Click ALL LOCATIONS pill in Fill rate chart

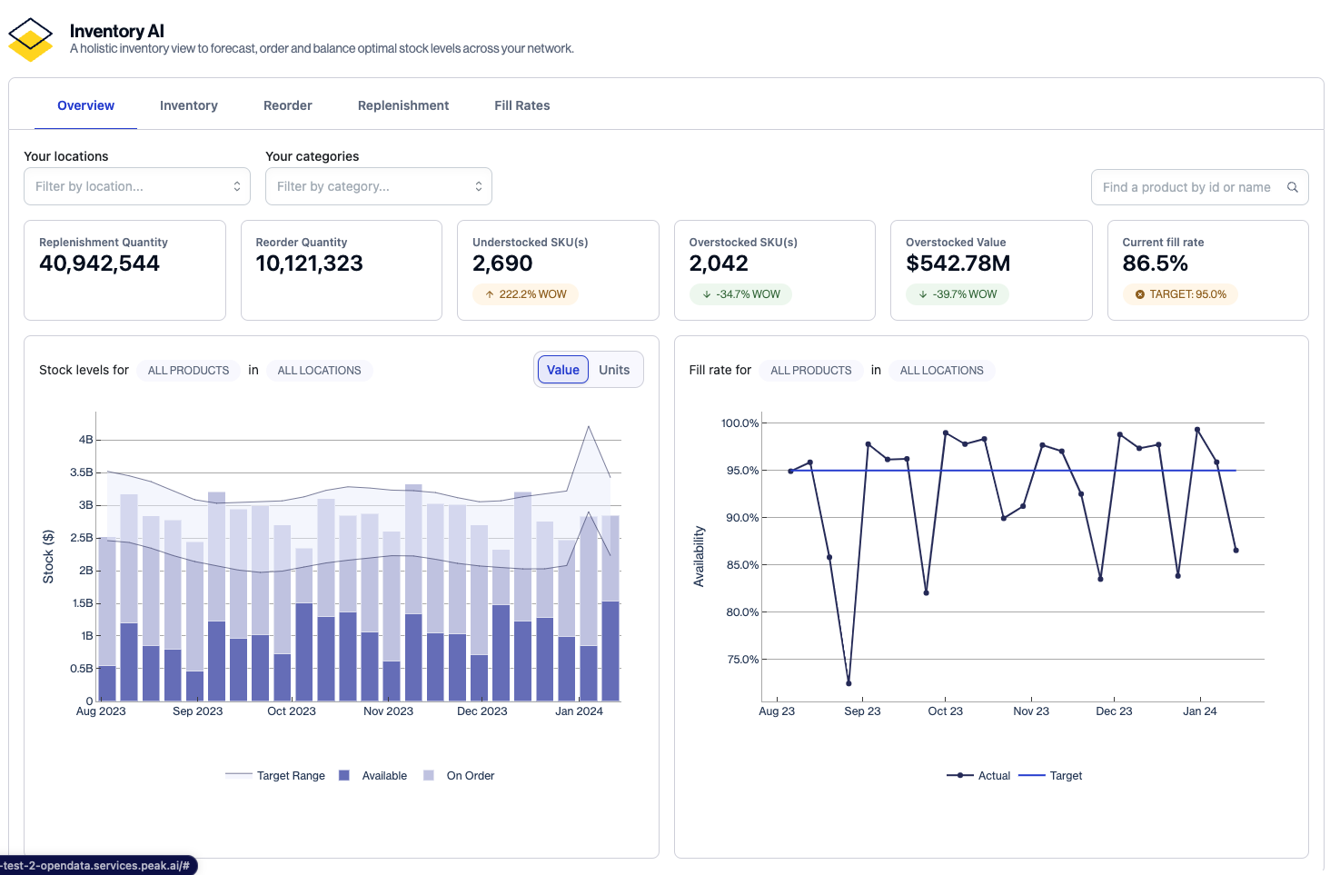click(x=941, y=371)
